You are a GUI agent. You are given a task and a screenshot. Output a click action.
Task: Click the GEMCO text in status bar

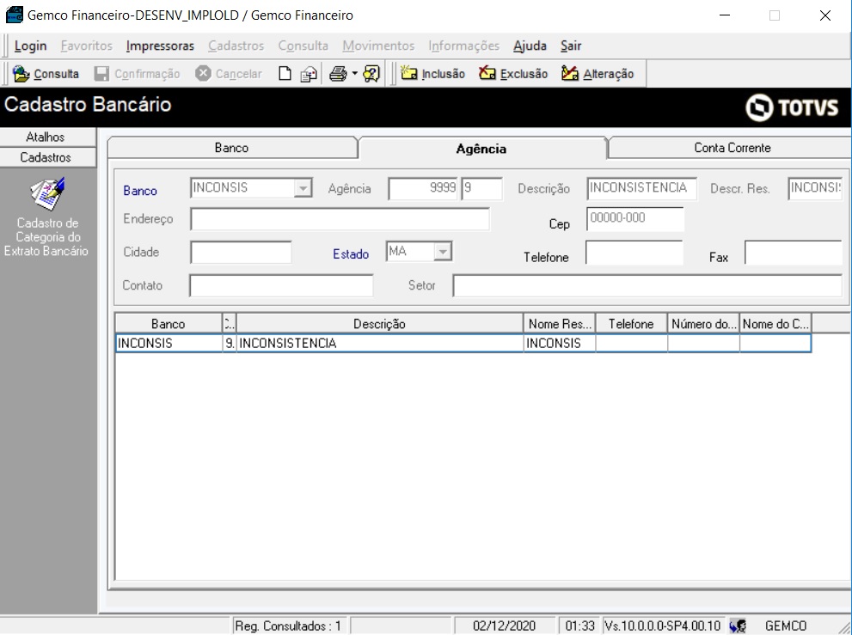(786, 626)
